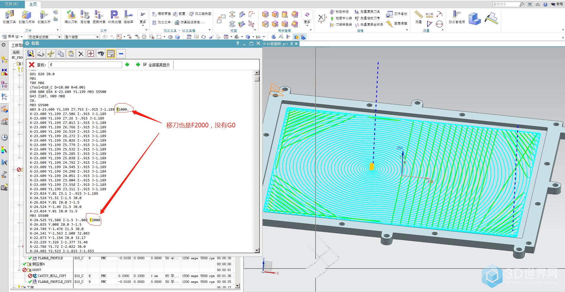Select 倒压板4 tree item
565x292 pixels.
[x=38, y=264]
